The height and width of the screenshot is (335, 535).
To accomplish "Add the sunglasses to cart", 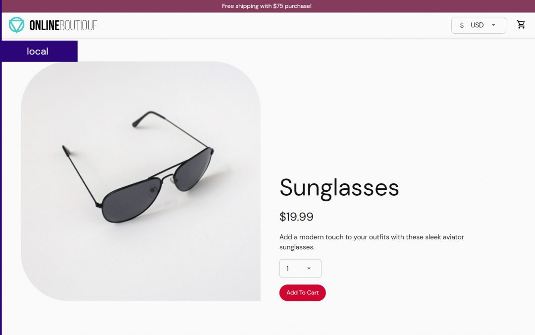I will click(302, 293).
